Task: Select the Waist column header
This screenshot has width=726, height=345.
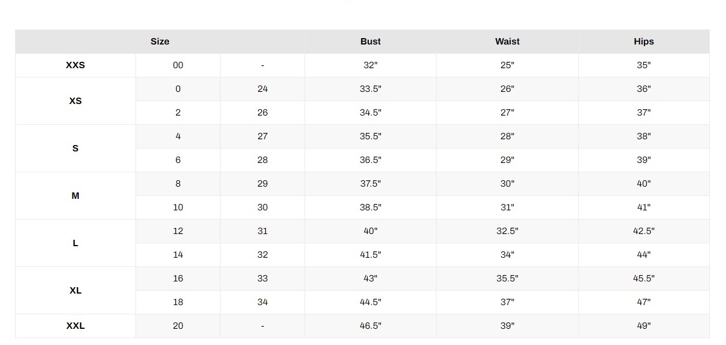Action: tap(507, 42)
